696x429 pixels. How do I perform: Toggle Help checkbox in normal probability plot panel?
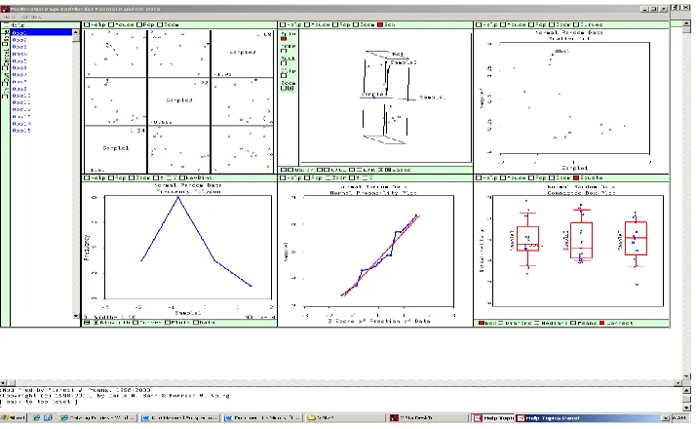coord(284,178)
